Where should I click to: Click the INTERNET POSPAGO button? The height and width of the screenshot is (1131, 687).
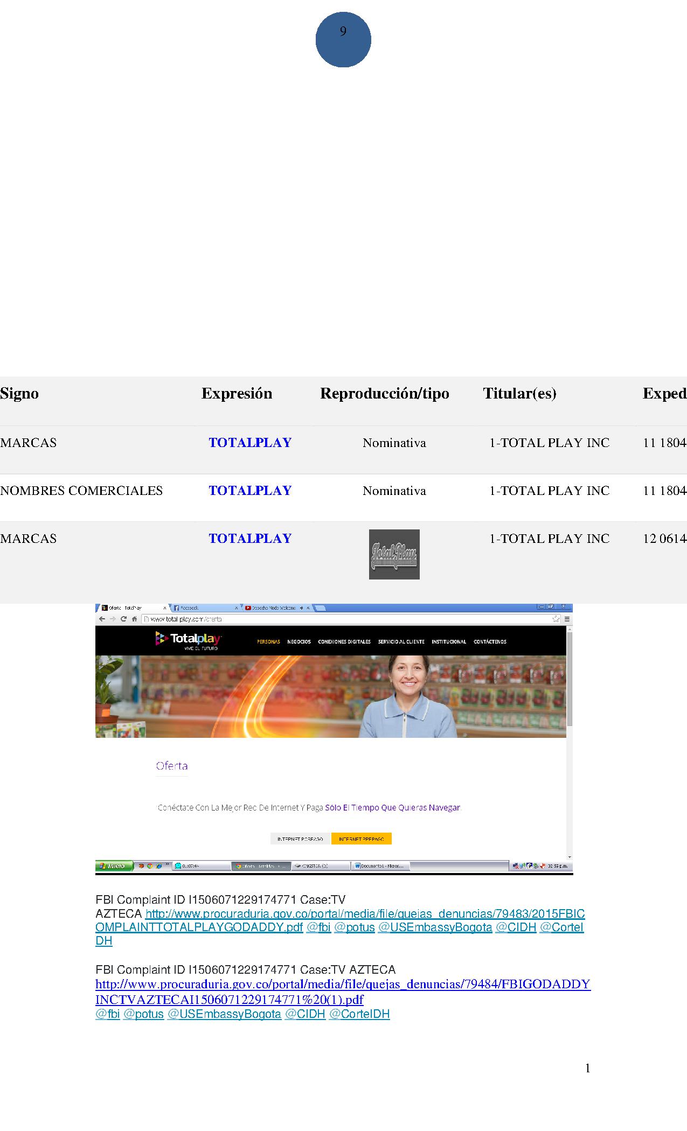tap(300, 839)
